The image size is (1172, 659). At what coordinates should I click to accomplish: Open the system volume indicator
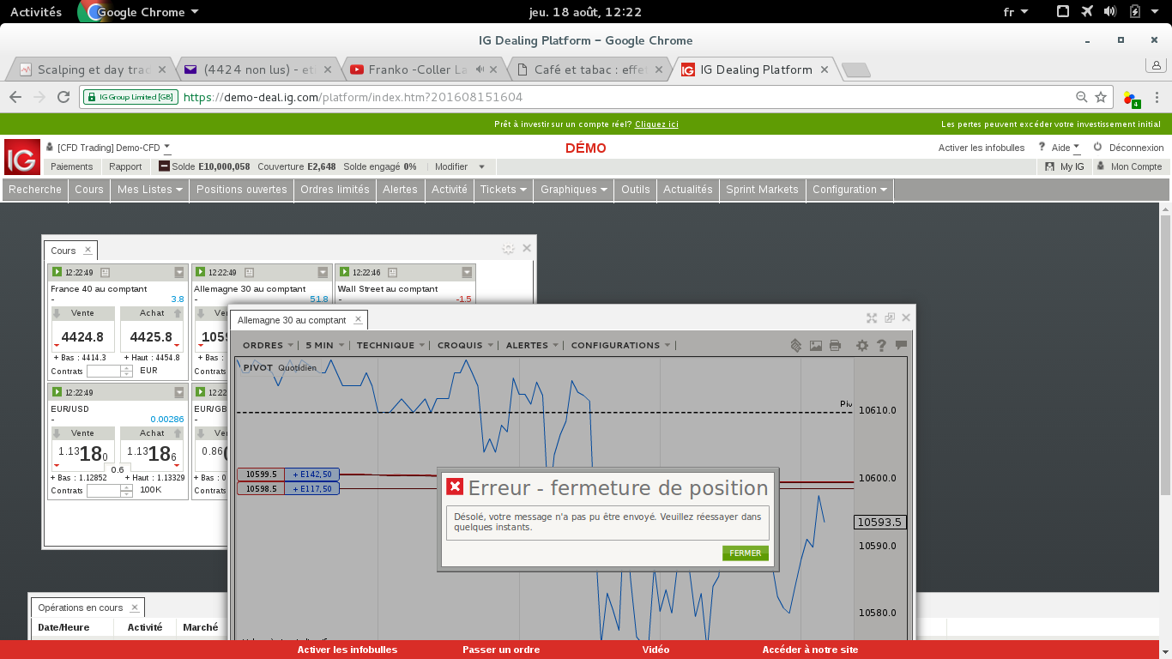coord(1110,12)
